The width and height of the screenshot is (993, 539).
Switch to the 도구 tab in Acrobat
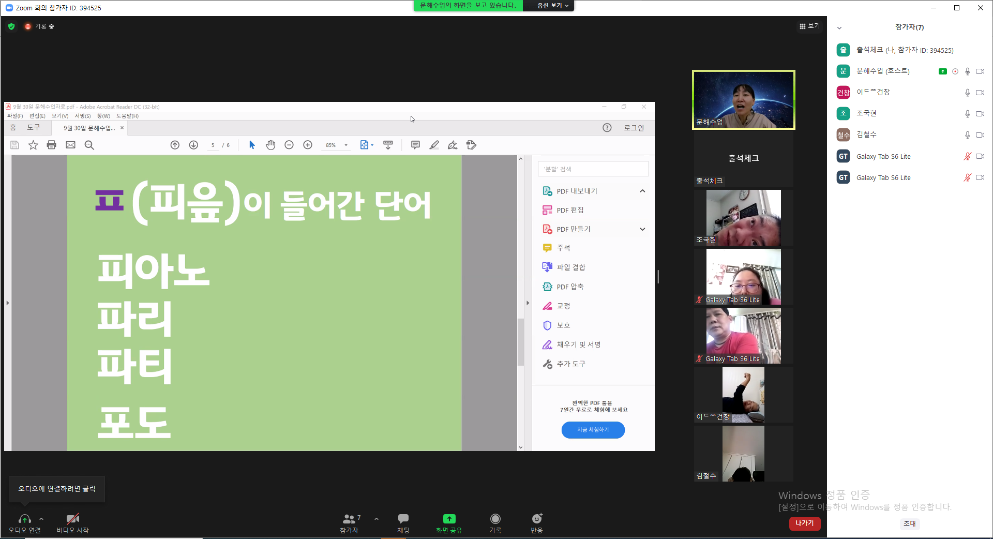tap(34, 127)
